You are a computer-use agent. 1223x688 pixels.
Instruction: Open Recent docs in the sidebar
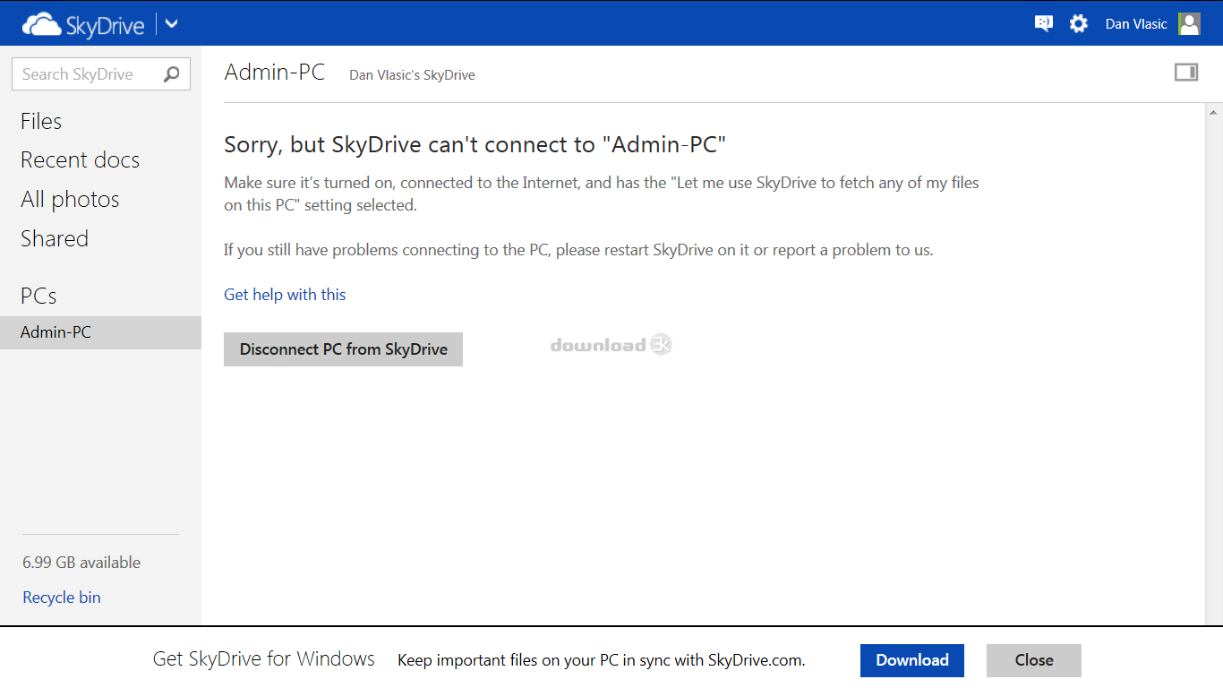click(x=80, y=159)
